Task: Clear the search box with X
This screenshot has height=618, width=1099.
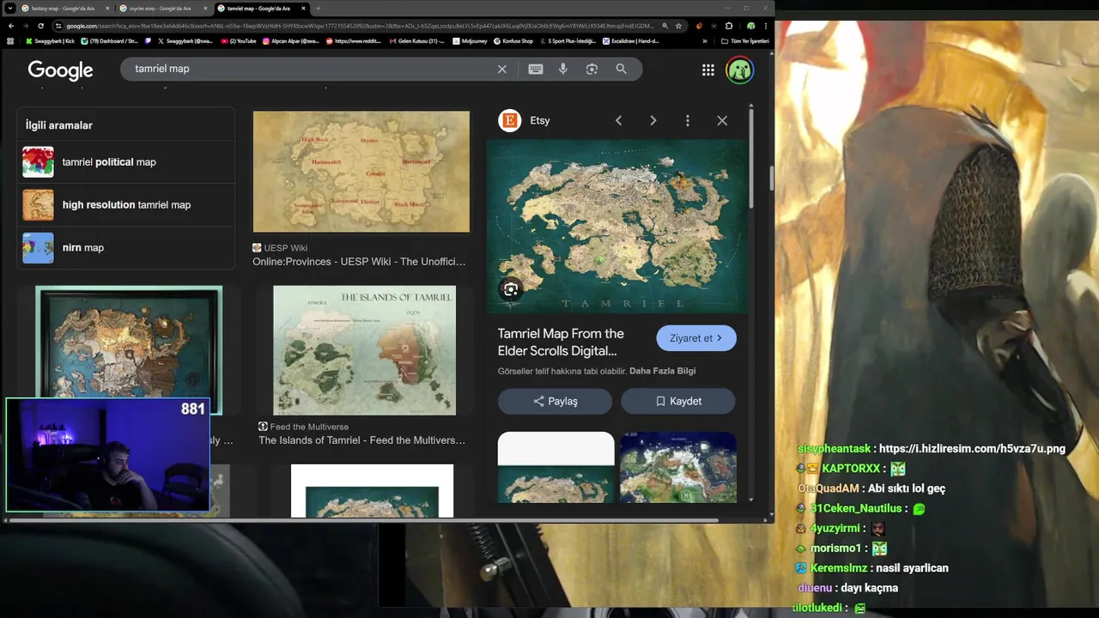Action: (x=502, y=69)
